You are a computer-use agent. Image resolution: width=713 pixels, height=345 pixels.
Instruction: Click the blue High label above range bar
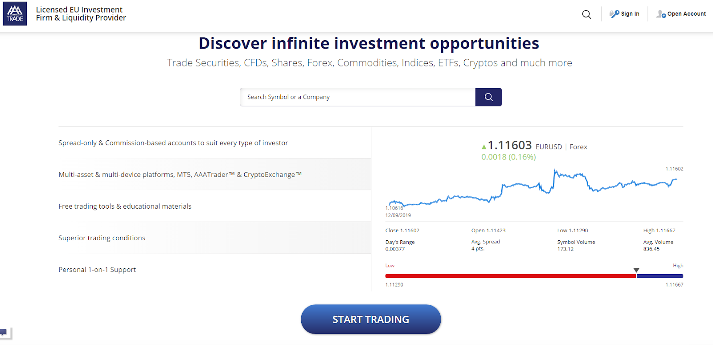point(678,266)
